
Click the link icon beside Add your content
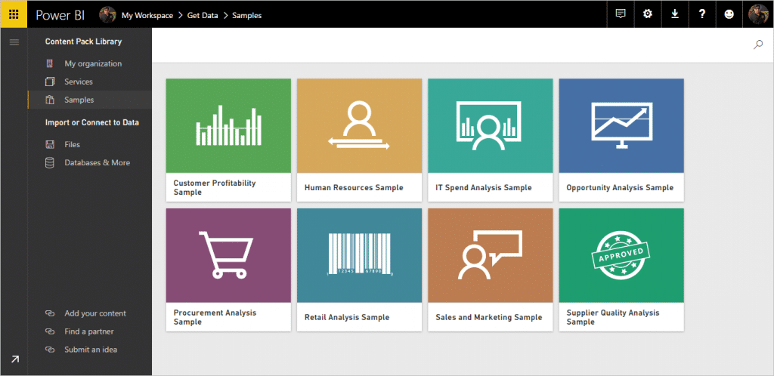point(49,313)
